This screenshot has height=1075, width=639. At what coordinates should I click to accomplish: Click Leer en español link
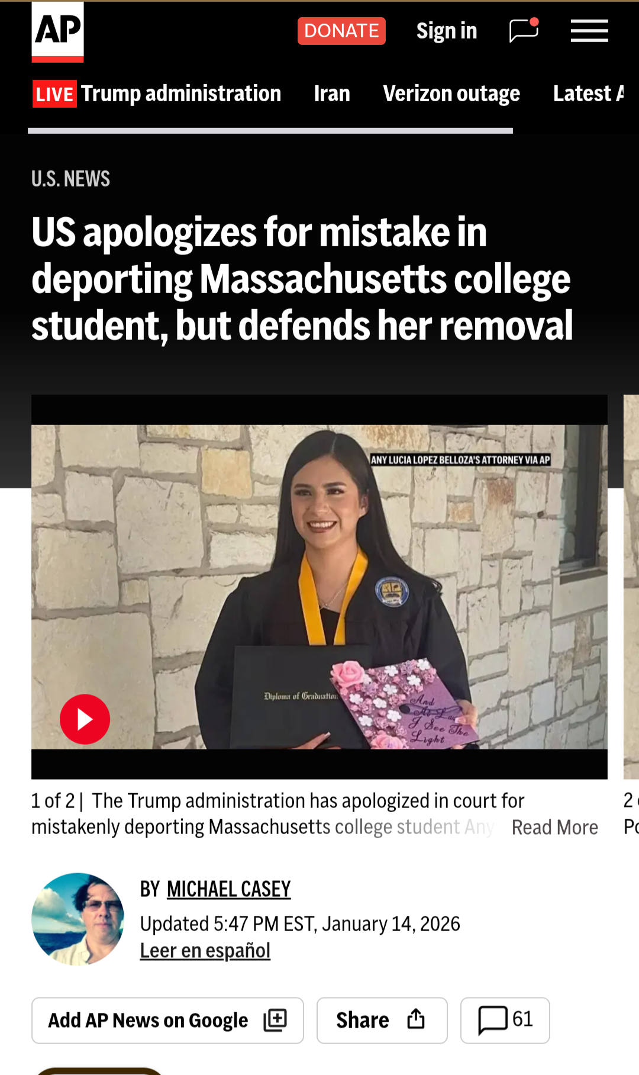coord(205,951)
